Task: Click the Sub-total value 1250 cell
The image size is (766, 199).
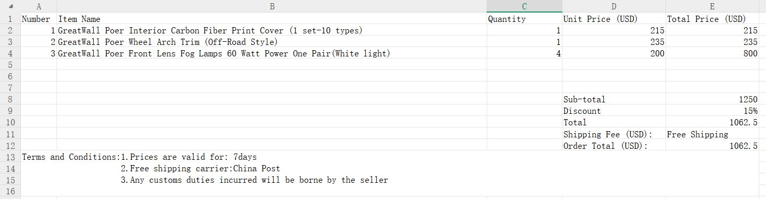Action: tap(712, 99)
